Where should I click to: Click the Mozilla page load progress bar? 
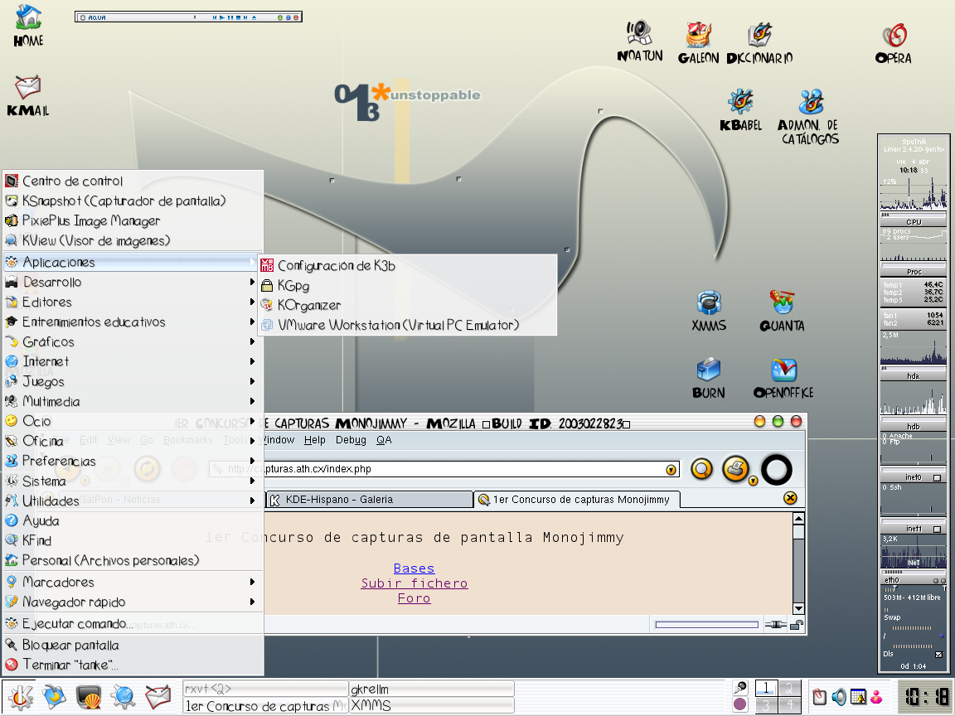pyautogui.click(x=706, y=625)
